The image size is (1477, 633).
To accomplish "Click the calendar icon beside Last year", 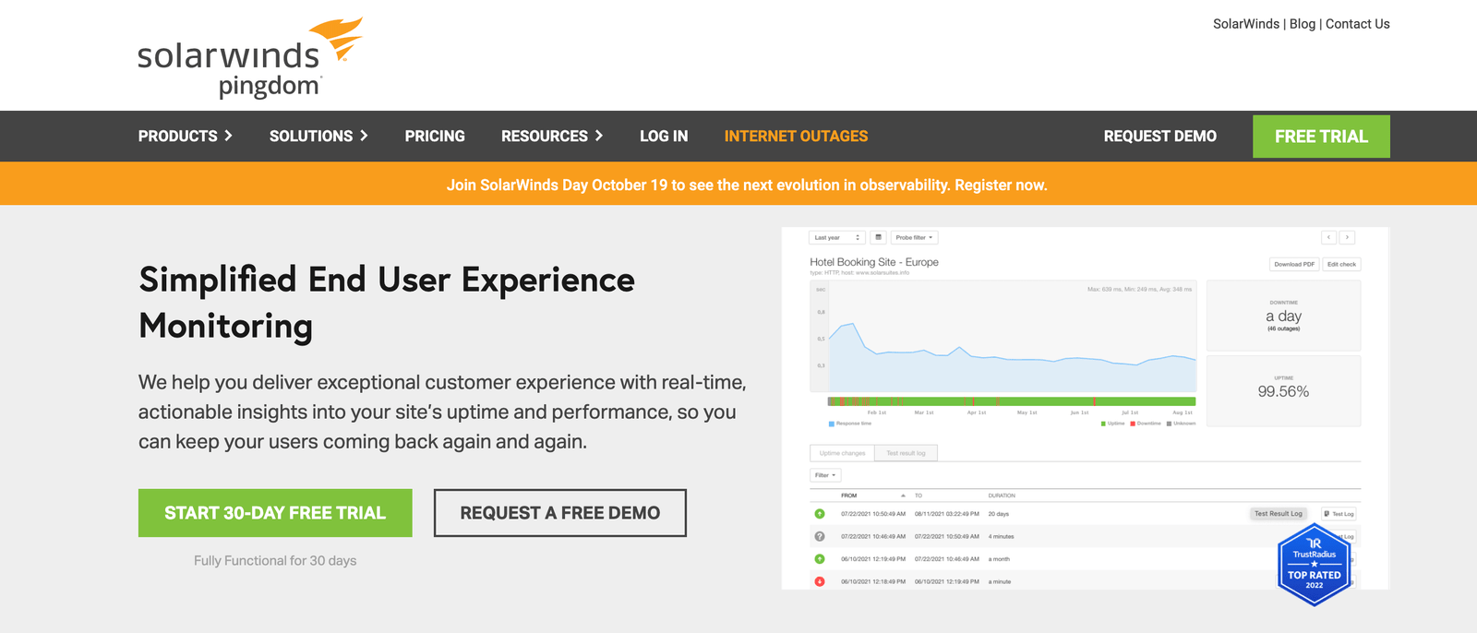I will pos(878,237).
